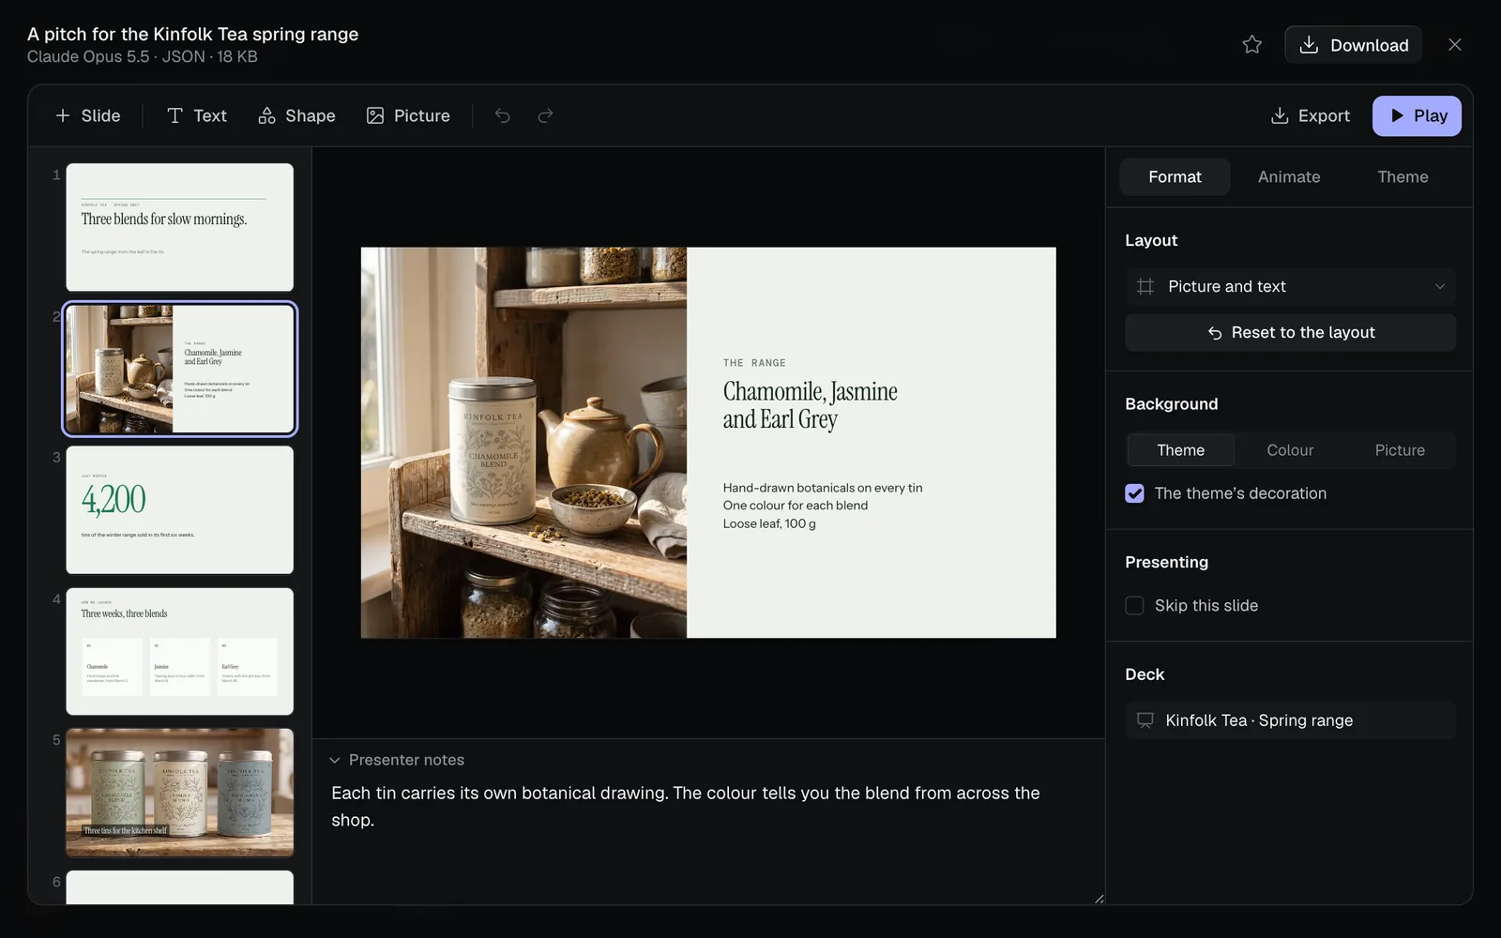Select slide 2 thumbnail with tea shelf photo
This screenshot has width=1501, height=938.
179,369
